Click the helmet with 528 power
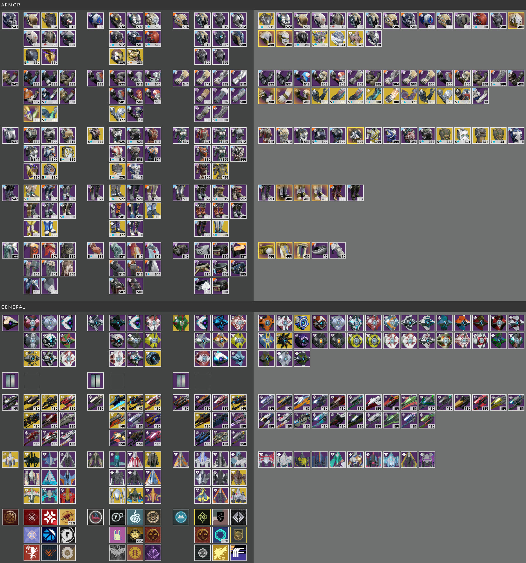 pyautogui.click(x=32, y=21)
